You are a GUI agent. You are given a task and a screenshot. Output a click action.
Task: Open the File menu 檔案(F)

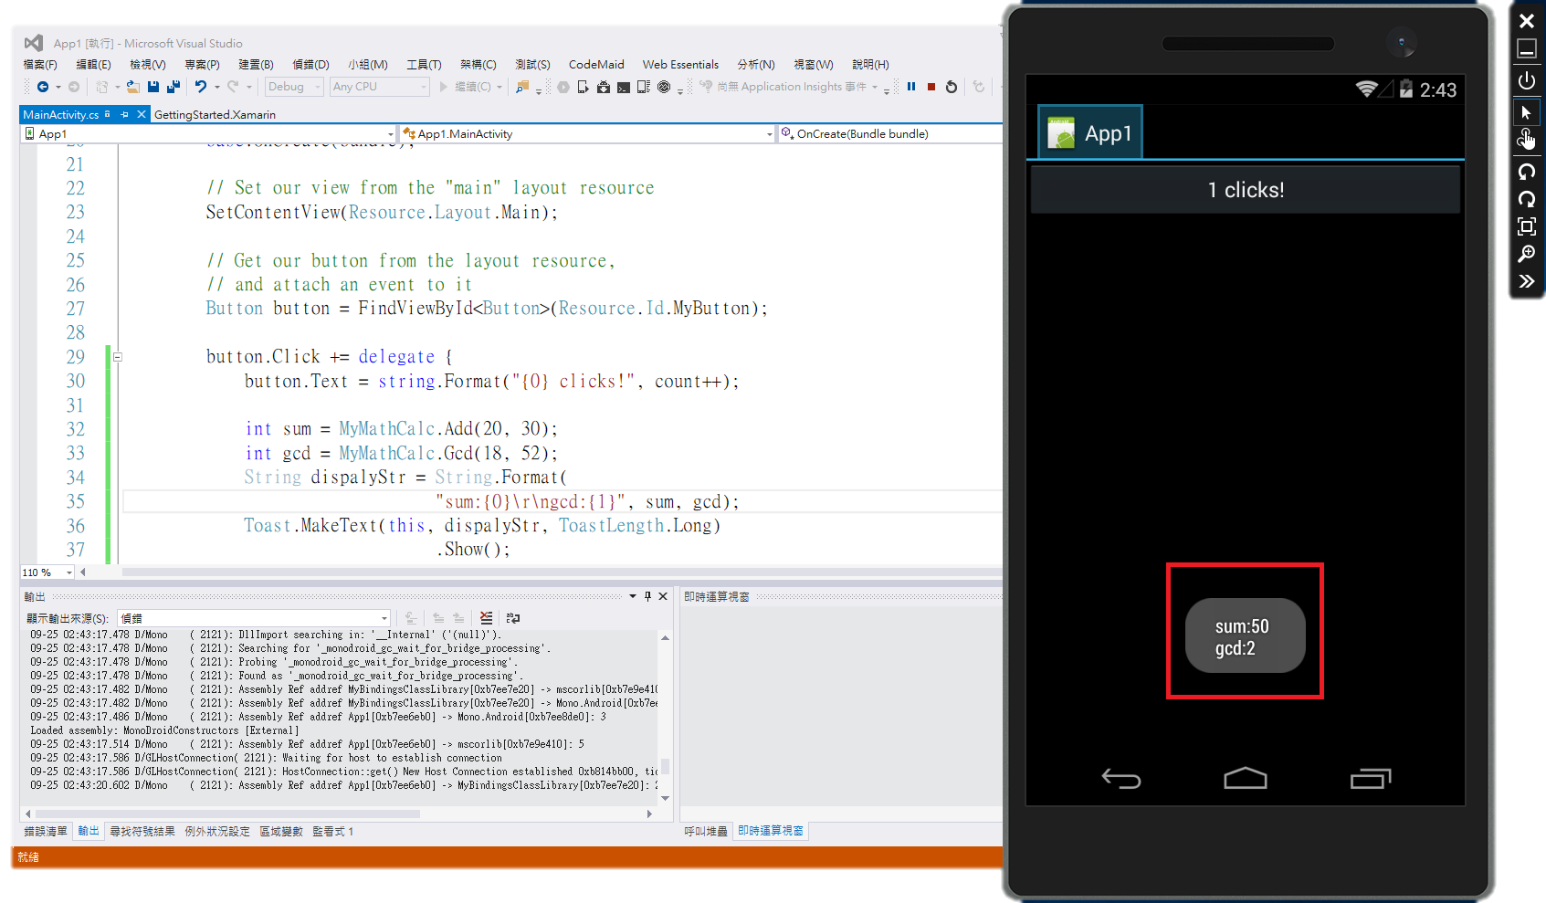40,65
